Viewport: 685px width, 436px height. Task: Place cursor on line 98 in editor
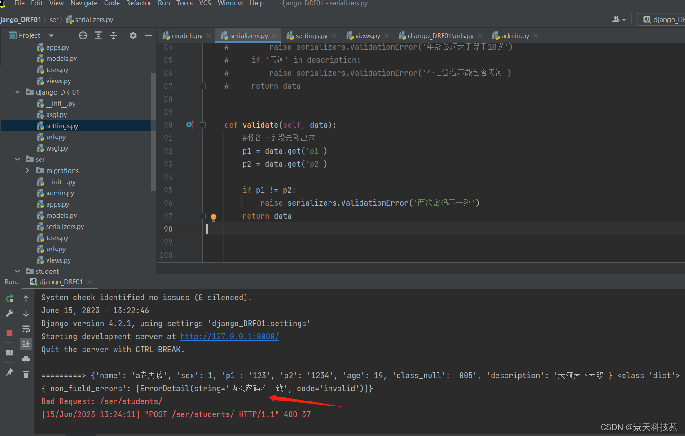tap(443, 229)
